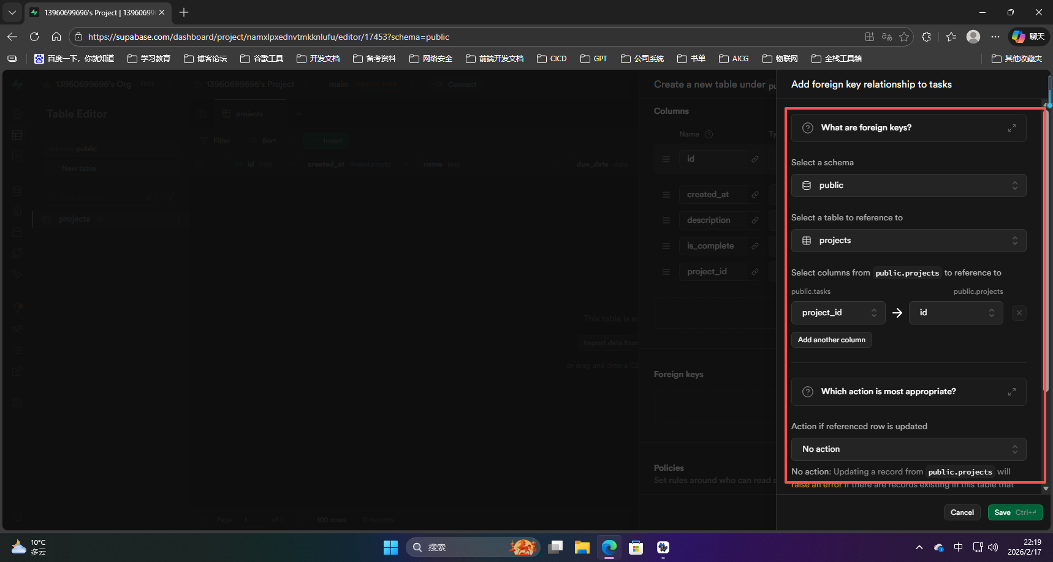Click the taskbar 搜索 search box
The height and width of the screenshot is (562, 1053).
[473, 547]
